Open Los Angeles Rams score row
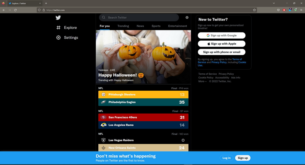The width and height of the screenshot is (305, 165). tap(143, 125)
